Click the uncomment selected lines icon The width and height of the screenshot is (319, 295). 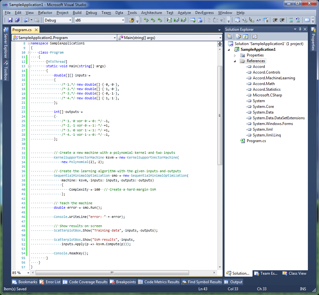[x=298, y=20]
